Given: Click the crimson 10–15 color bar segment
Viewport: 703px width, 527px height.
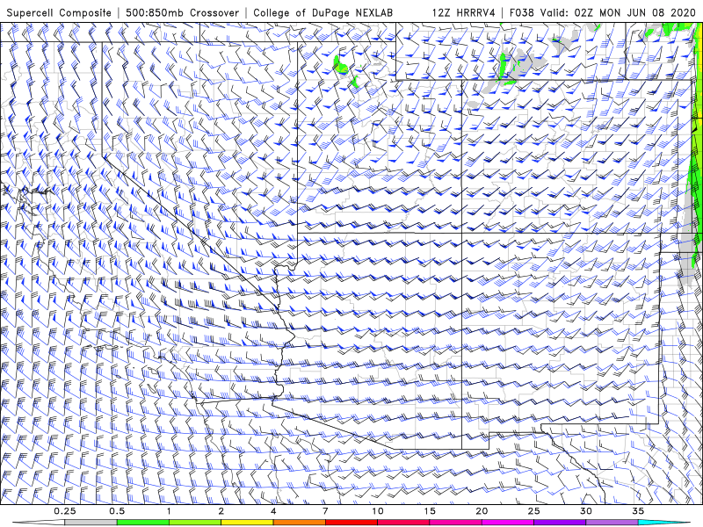Looking at the screenshot, I should [x=403, y=523].
